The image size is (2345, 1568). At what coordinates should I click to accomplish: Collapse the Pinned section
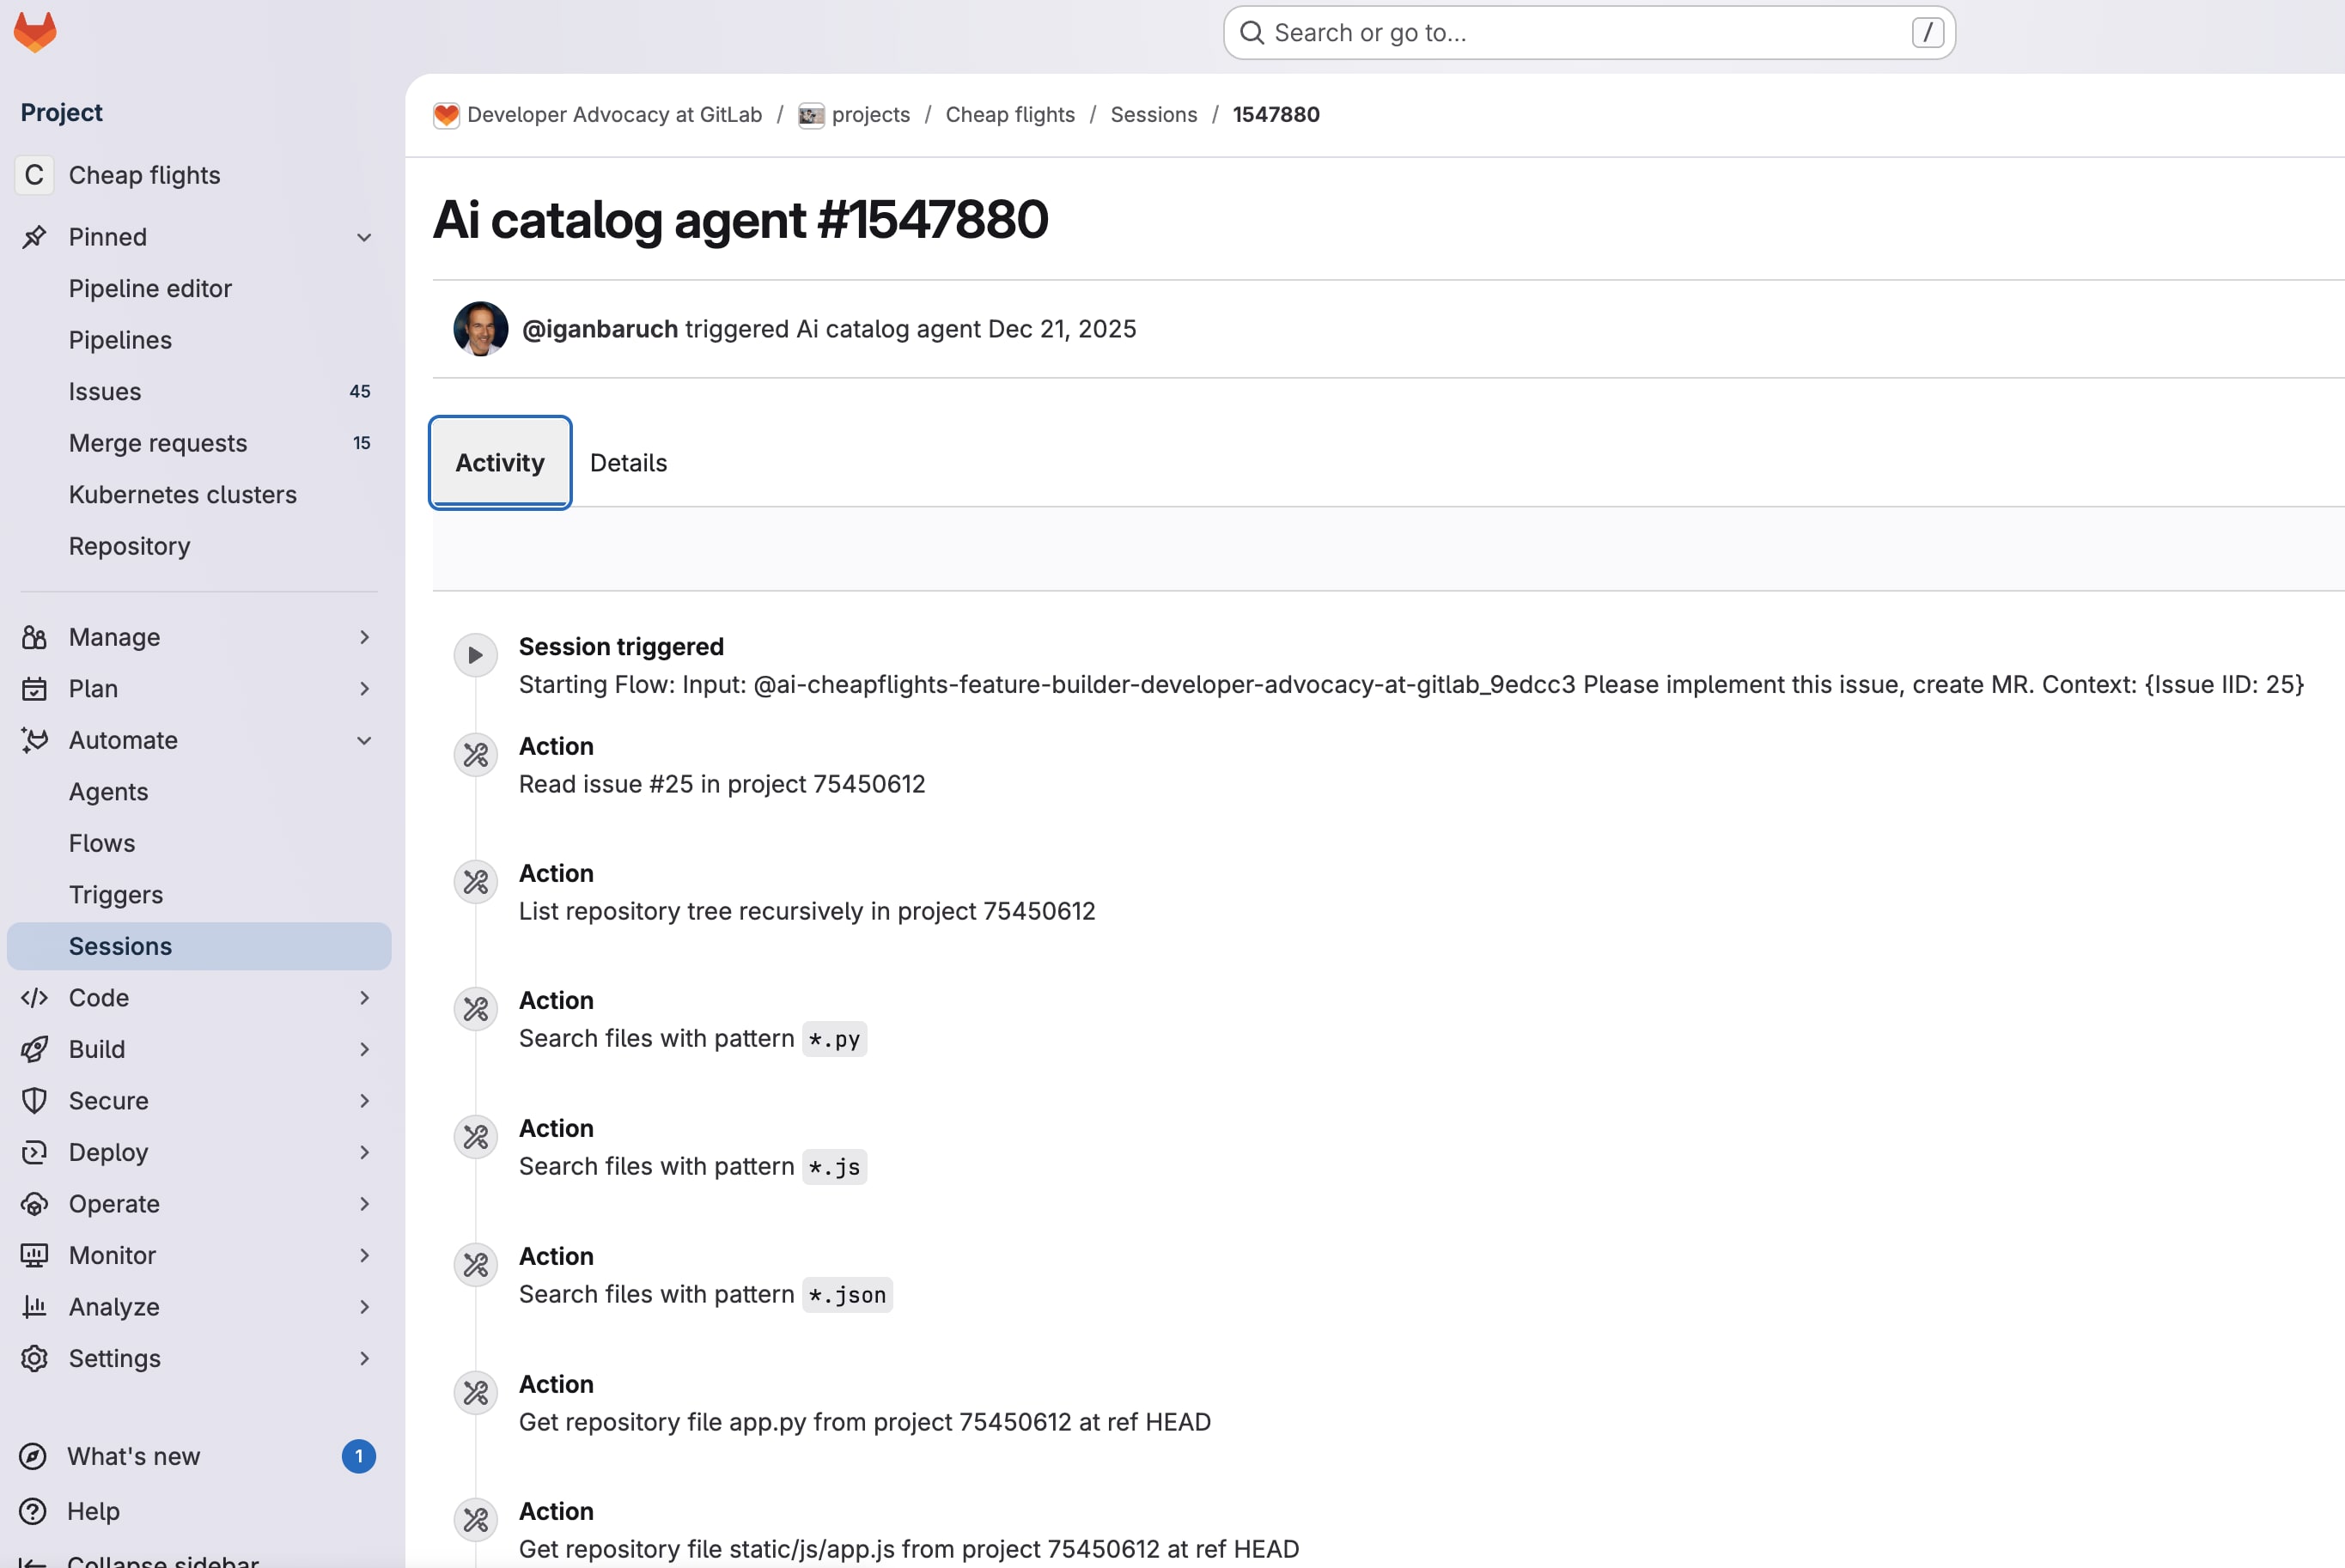click(x=364, y=237)
